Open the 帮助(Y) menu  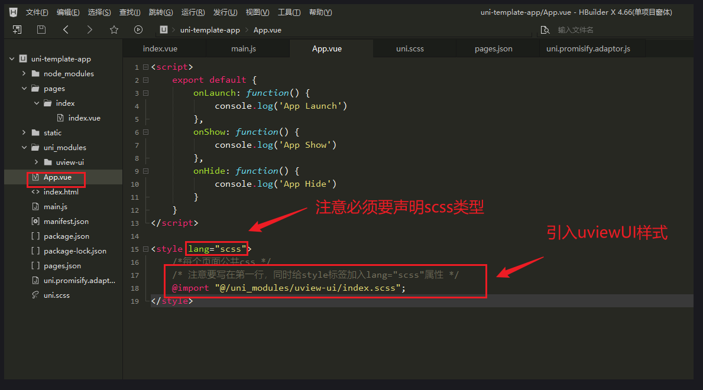pyautogui.click(x=320, y=12)
